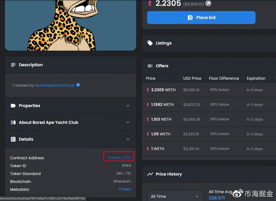
Task: Open the Listings section header
Action: (x=209, y=43)
